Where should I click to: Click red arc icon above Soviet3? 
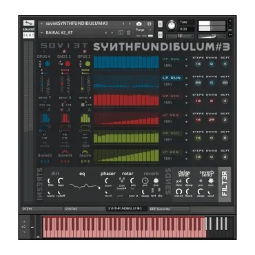tap(65, 152)
